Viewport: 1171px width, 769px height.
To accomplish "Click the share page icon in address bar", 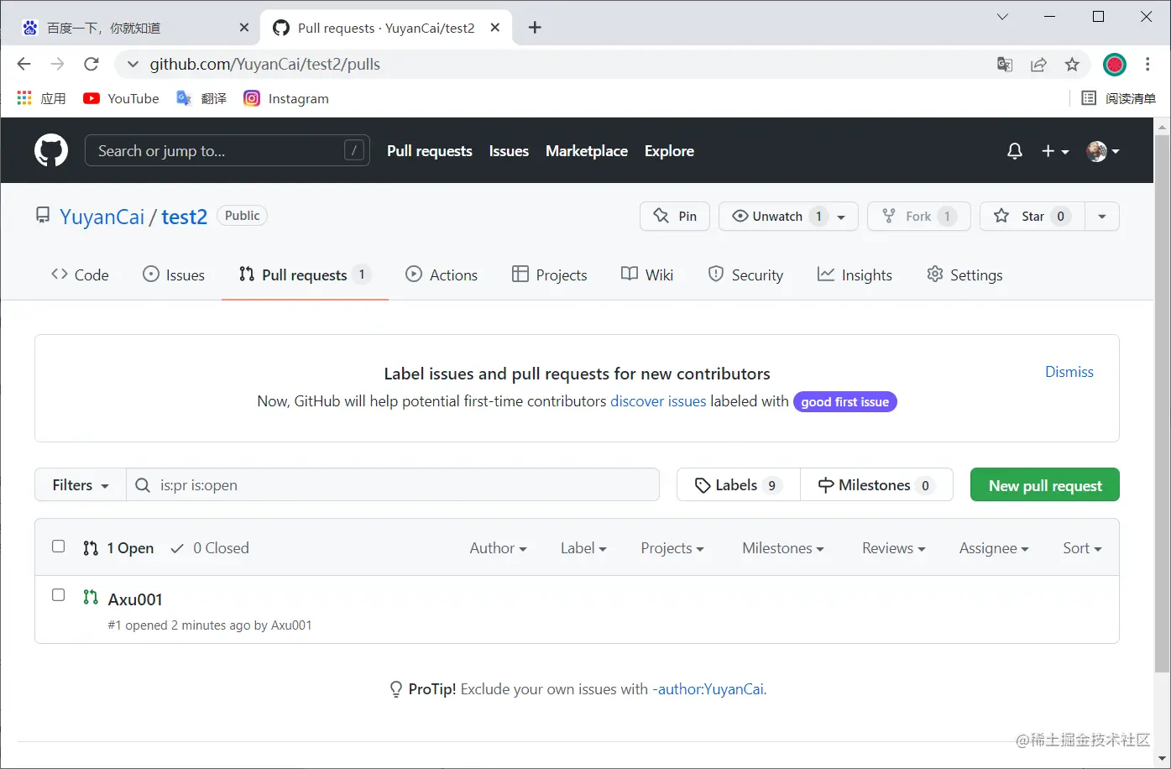I will click(1038, 65).
